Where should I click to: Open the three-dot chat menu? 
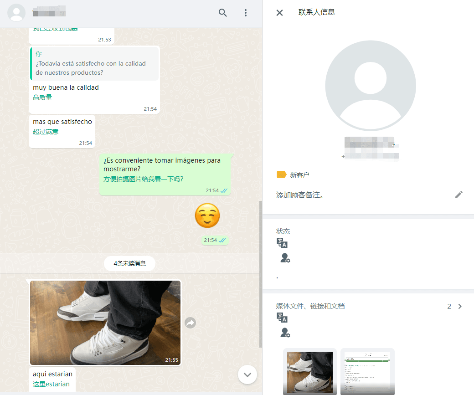point(246,13)
